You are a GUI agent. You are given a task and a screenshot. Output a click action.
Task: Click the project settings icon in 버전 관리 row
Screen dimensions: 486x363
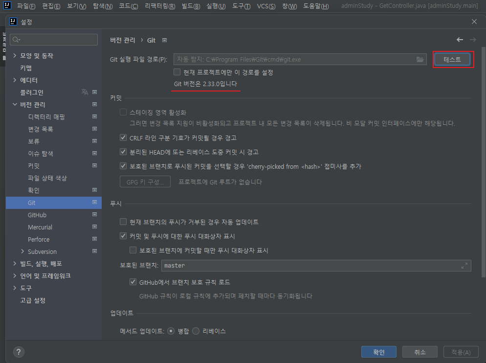(x=94, y=105)
